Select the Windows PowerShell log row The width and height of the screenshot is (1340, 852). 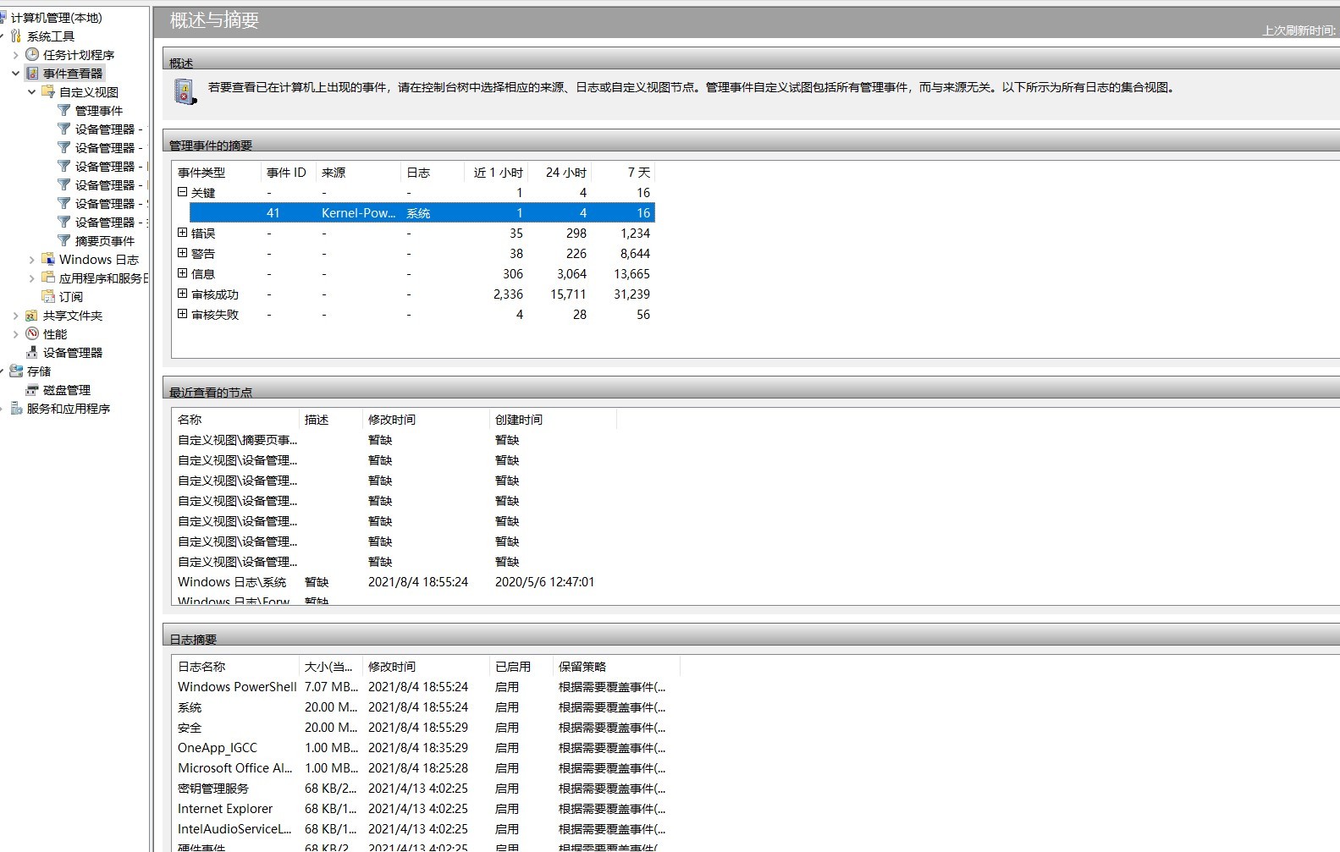click(x=426, y=687)
